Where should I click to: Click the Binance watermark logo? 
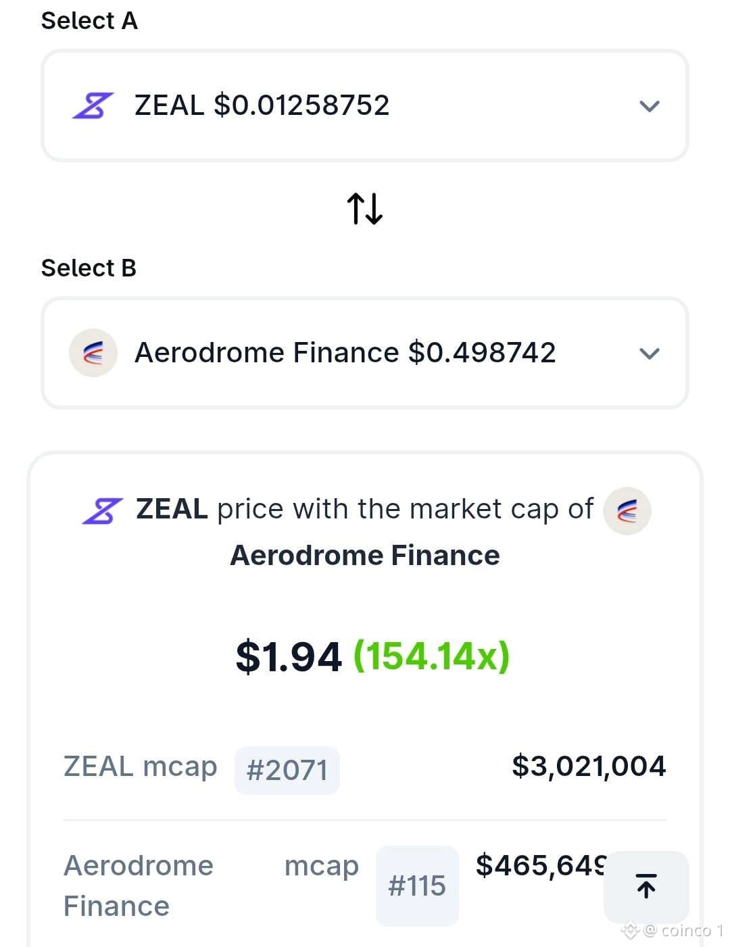point(630,931)
